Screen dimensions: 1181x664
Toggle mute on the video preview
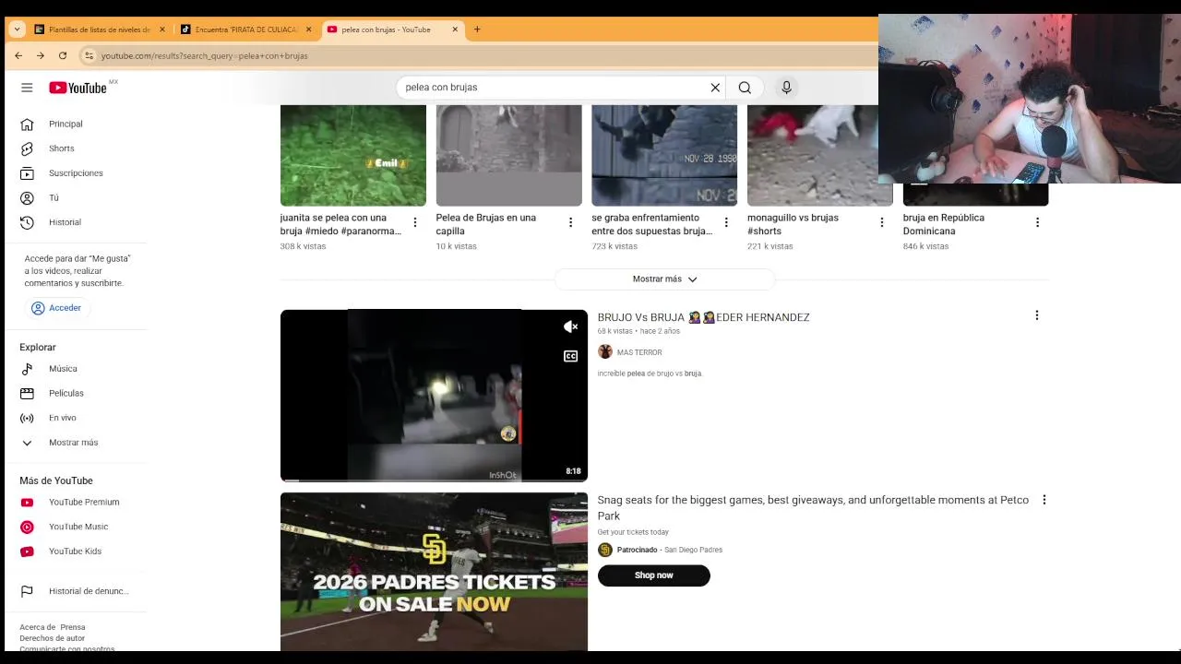coord(571,326)
